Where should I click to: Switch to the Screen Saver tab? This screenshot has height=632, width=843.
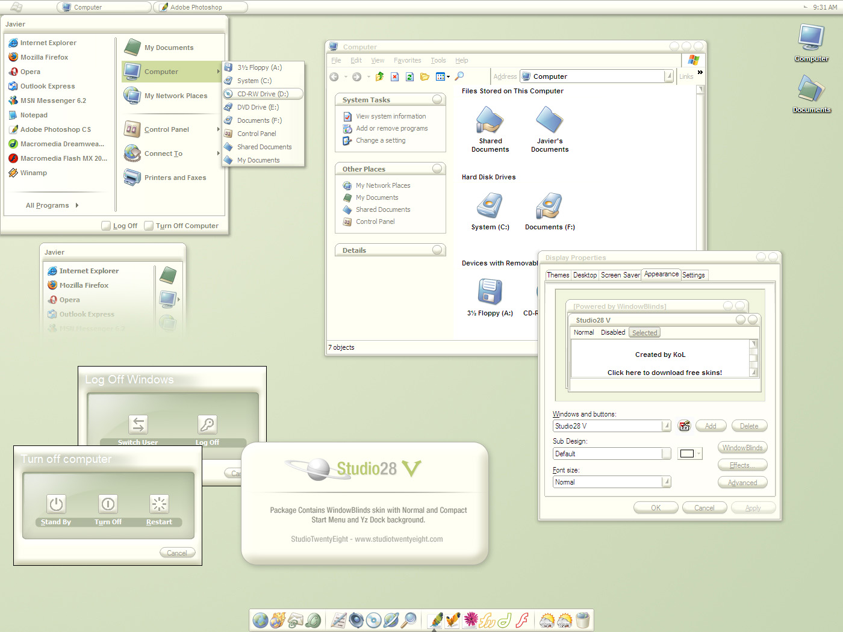[x=620, y=275]
